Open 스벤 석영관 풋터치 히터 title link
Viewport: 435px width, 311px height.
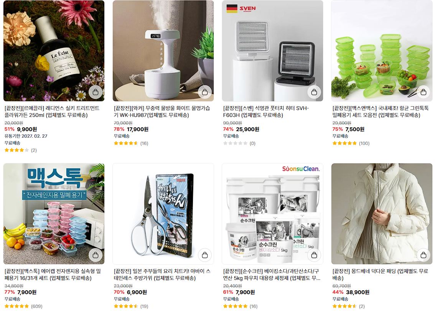(x=266, y=112)
